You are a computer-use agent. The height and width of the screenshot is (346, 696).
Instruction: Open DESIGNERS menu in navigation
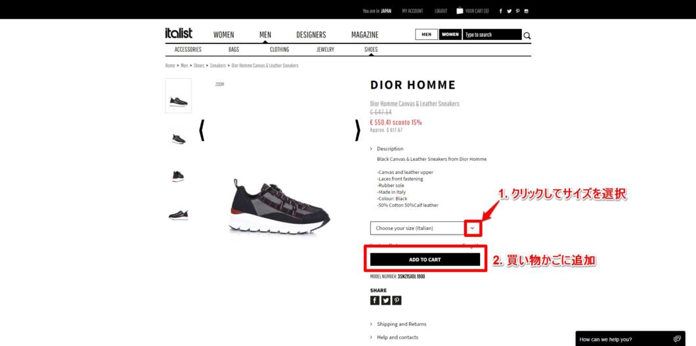point(311,35)
